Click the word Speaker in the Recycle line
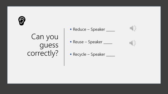 tap(98, 55)
